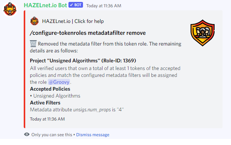The height and width of the screenshot is (145, 231).
Task: Click the unsigs.num_props attribute text
Action: click(92, 110)
